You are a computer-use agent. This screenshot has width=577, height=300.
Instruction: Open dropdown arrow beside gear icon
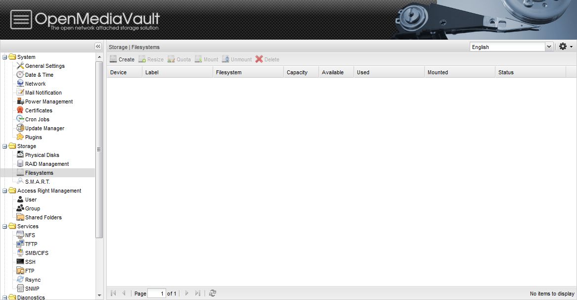pos(571,47)
